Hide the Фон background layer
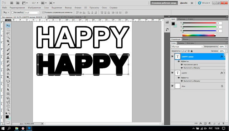This screenshot has width=229, height=131. 172,86
